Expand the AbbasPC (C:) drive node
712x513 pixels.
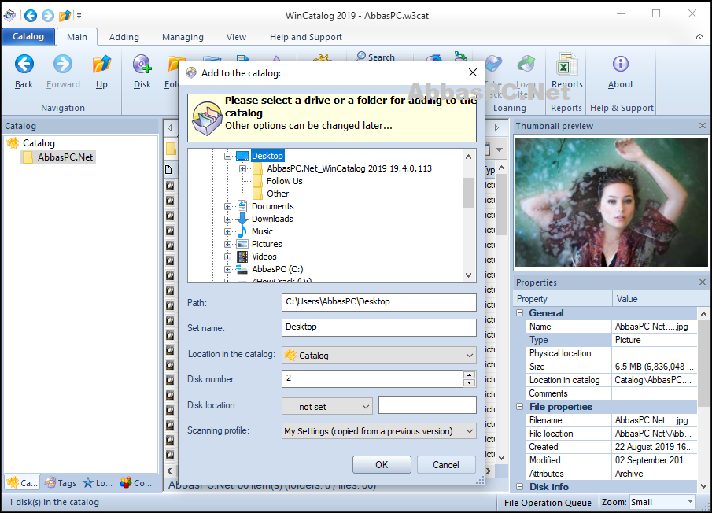[x=227, y=269]
